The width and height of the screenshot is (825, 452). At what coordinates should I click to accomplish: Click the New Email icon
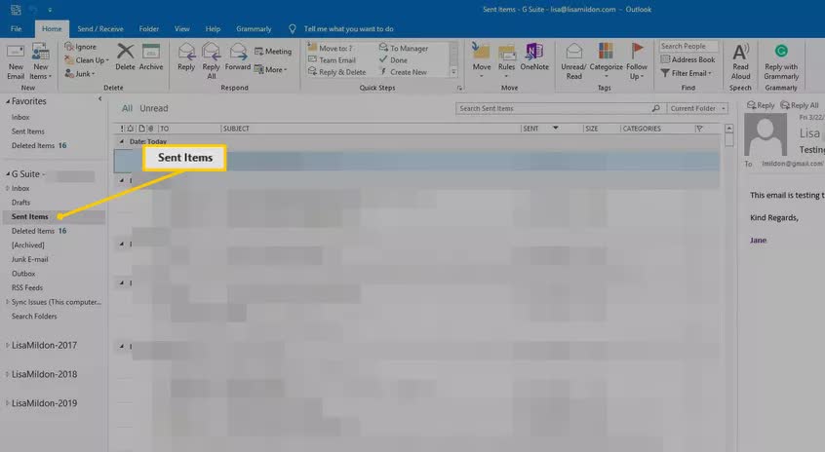(x=16, y=52)
